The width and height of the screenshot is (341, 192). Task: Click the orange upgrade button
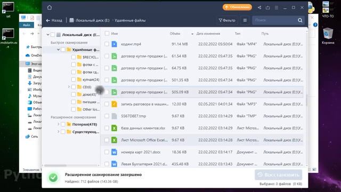(x=237, y=7)
